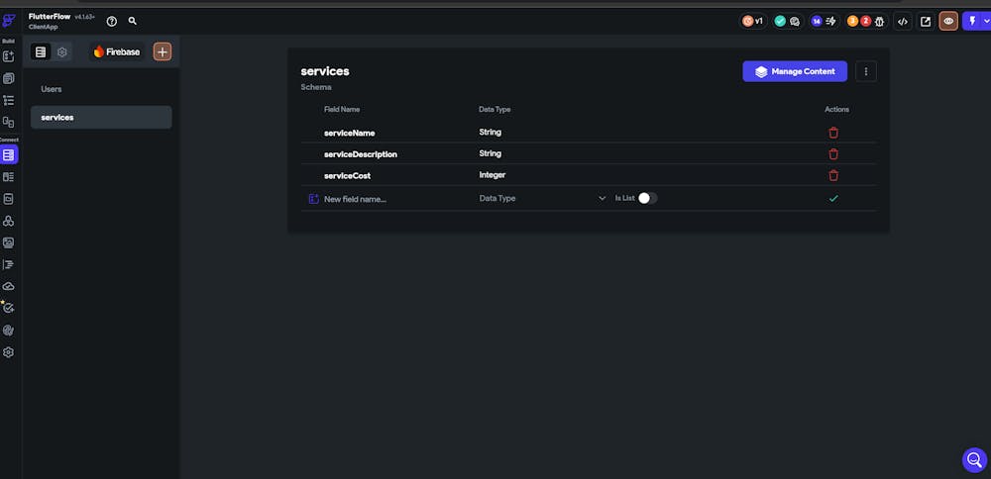Open project settings gear in left sidebar
The image size is (991, 479).
click(x=9, y=352)
